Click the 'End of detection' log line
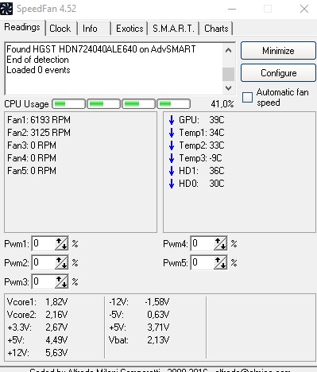 coord(37,60)
